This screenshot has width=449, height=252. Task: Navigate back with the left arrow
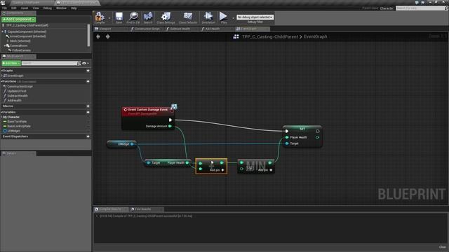point(98,36)
